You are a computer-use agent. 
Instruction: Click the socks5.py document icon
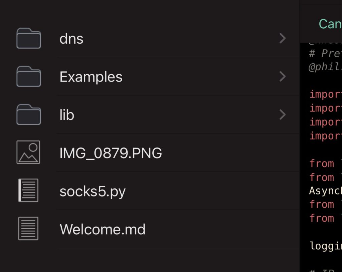[28, 190]
